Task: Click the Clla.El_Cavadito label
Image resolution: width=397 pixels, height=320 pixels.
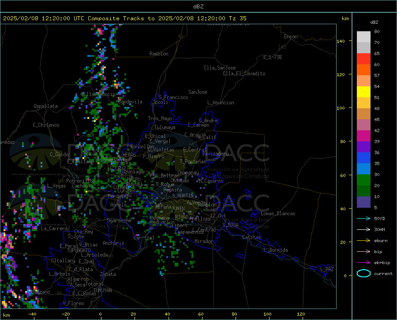Action: [244, 74]
